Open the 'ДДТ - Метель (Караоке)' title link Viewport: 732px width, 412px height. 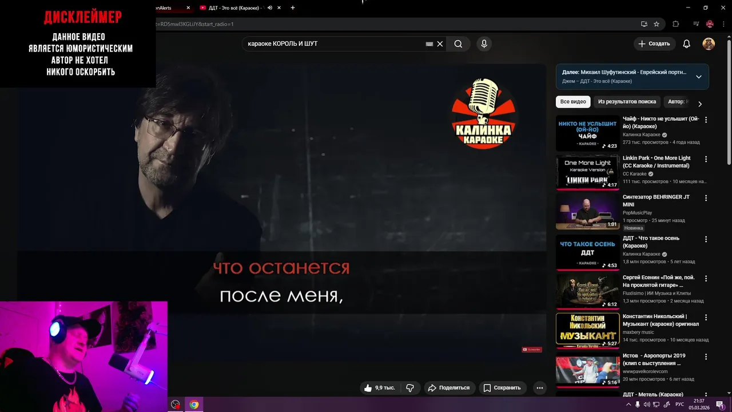[x=653, y=394]
